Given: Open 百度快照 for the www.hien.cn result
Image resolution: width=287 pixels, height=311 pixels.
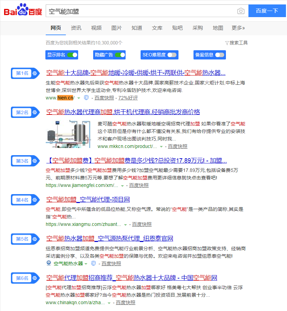Looking at the screenshot, I should [x=104, y=98].
